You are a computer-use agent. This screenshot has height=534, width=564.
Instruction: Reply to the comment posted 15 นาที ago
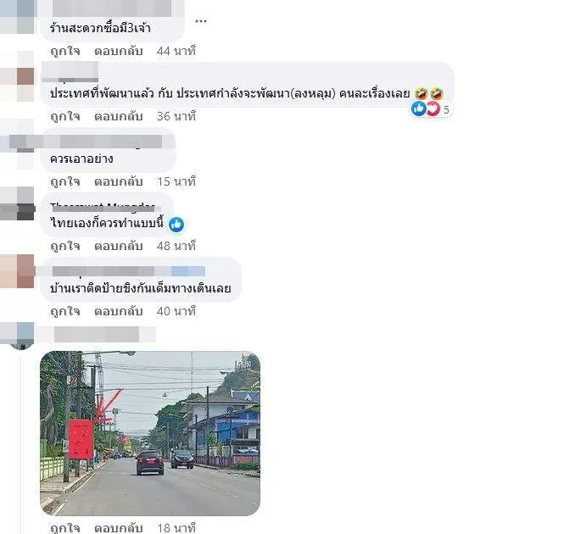point(119,181)
